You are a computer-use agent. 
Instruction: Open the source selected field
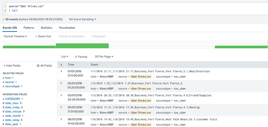(x=10, y=82)
